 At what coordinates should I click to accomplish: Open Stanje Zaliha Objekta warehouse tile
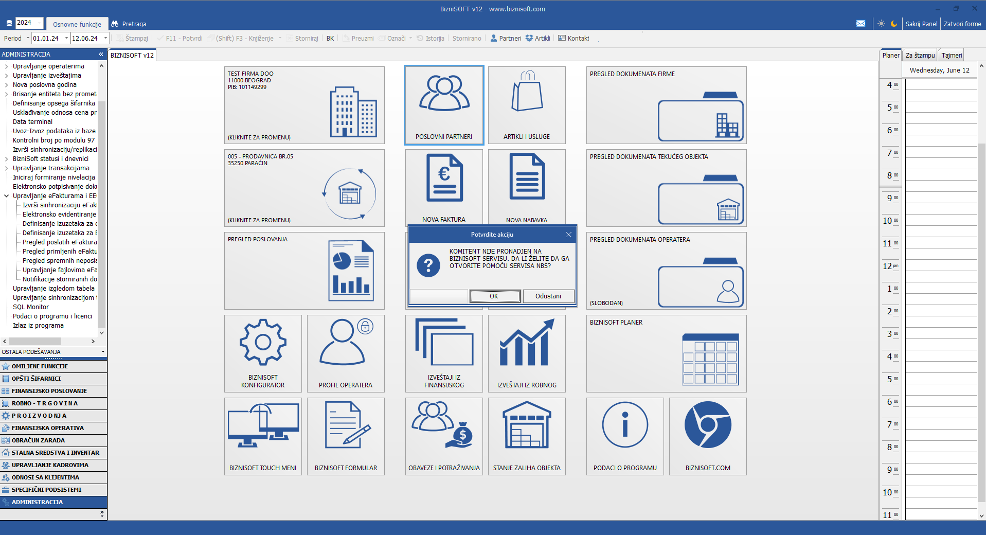pyautogui.click(x=526, y=436)
